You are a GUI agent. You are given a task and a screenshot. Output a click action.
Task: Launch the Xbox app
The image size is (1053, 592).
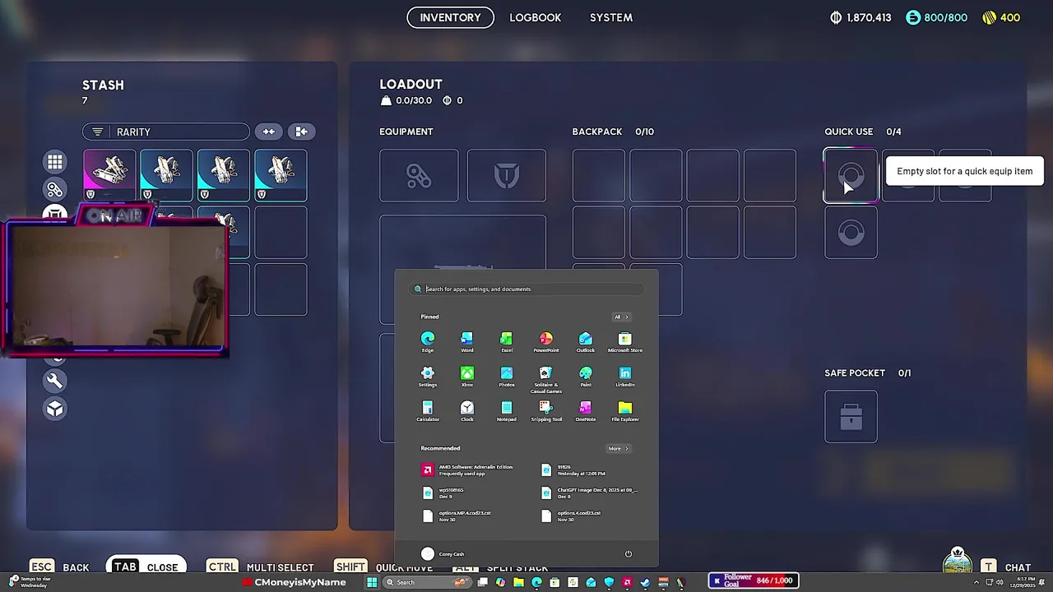tap(467, 377)
